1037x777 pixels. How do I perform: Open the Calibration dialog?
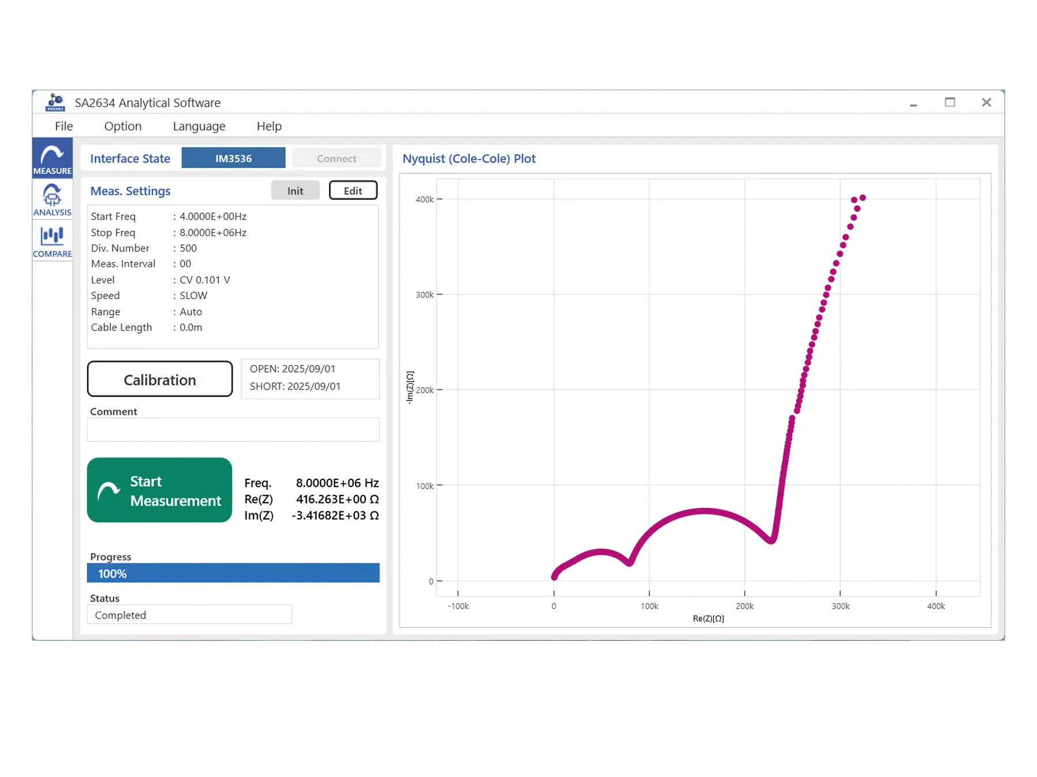point(160,379)
